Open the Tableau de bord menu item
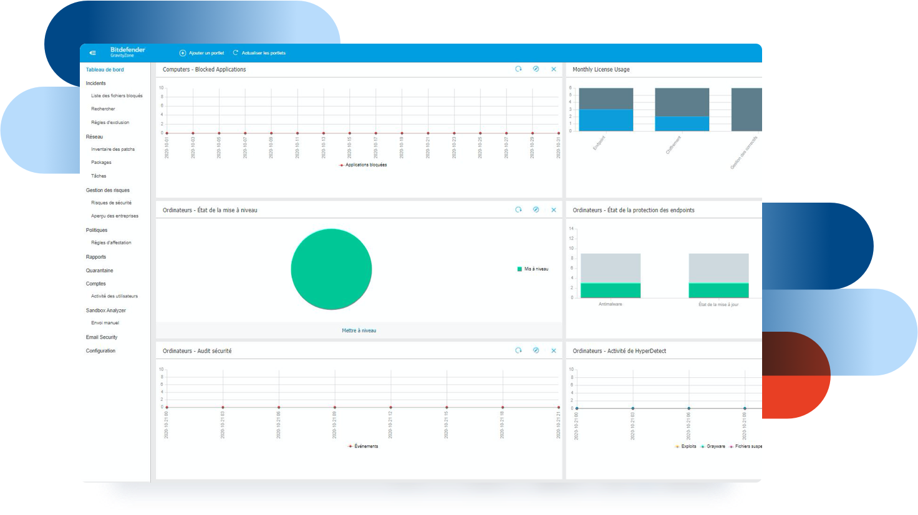 click(x=105, y=70)
